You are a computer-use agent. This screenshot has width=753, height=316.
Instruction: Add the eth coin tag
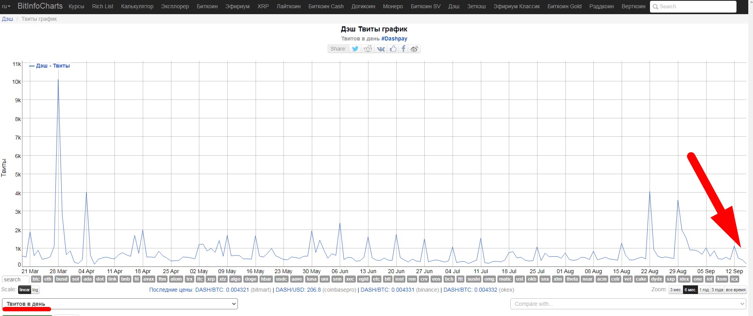click(x=48, y=279)
